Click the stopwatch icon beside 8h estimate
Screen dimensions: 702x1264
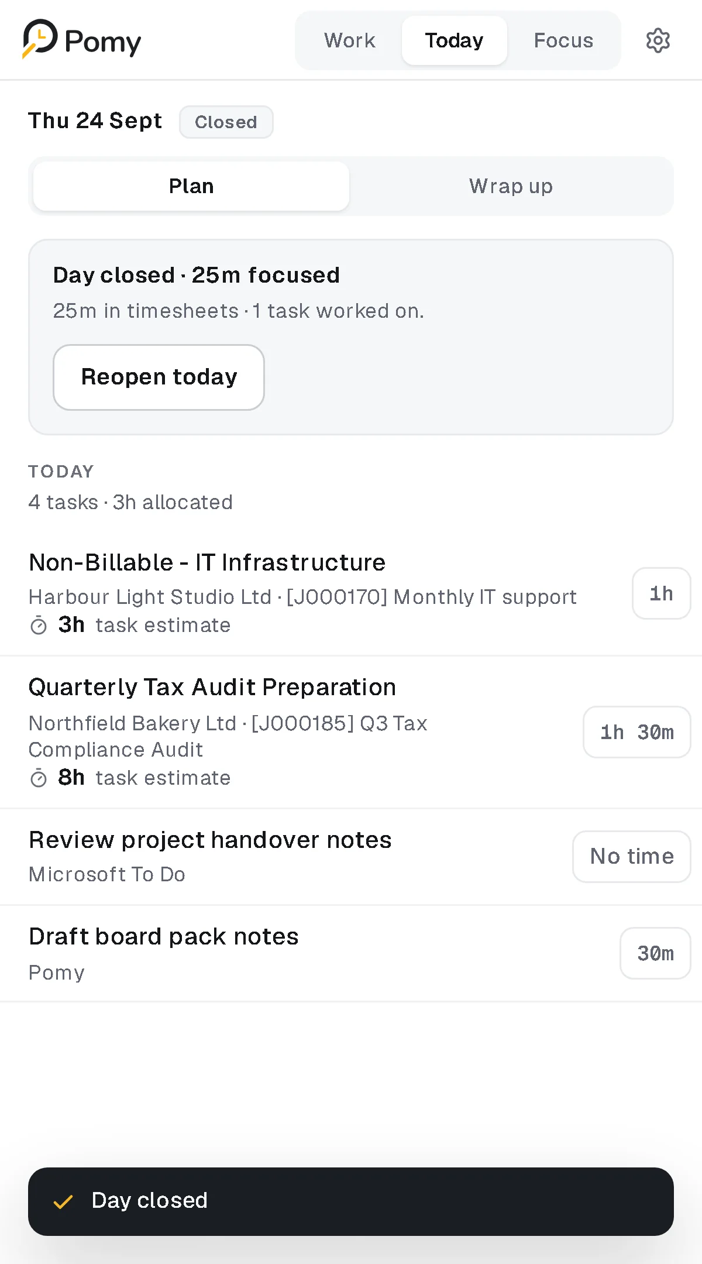coord(39,778)
